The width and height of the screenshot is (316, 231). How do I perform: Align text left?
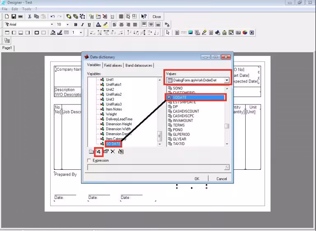[114, 25]
